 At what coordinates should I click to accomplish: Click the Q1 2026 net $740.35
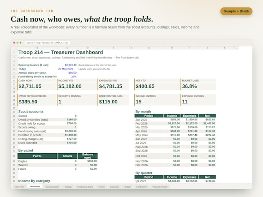click(x=210, y=181)
